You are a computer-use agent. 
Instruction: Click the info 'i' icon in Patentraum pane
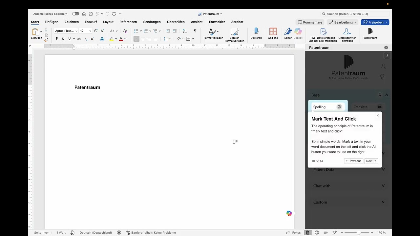387,56
